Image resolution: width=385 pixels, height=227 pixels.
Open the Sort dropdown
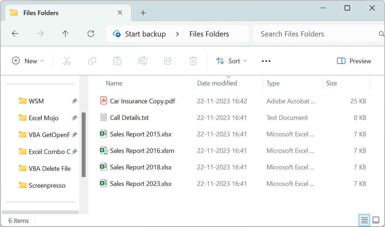[231, 61]
